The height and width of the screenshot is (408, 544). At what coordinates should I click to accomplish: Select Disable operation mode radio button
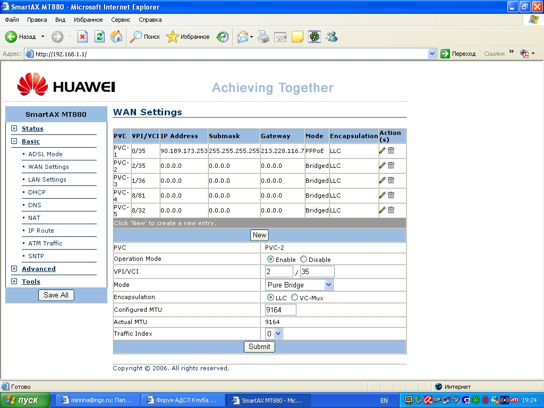[x=303, y=259]
